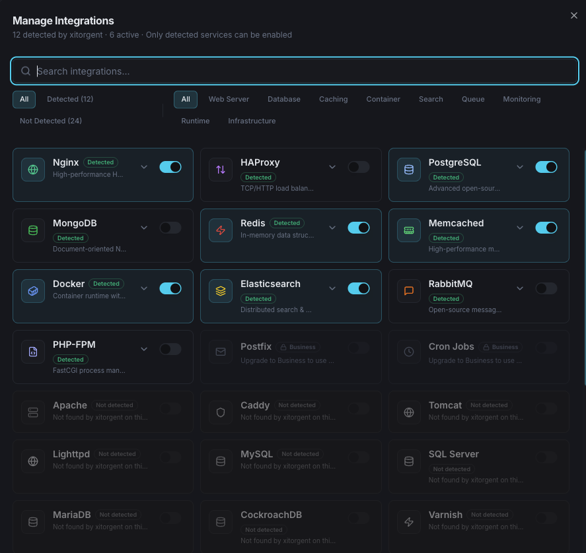586x553 pixels.
Task: Click the RabbitMQ messaging icon
Action: coord(408,291)
